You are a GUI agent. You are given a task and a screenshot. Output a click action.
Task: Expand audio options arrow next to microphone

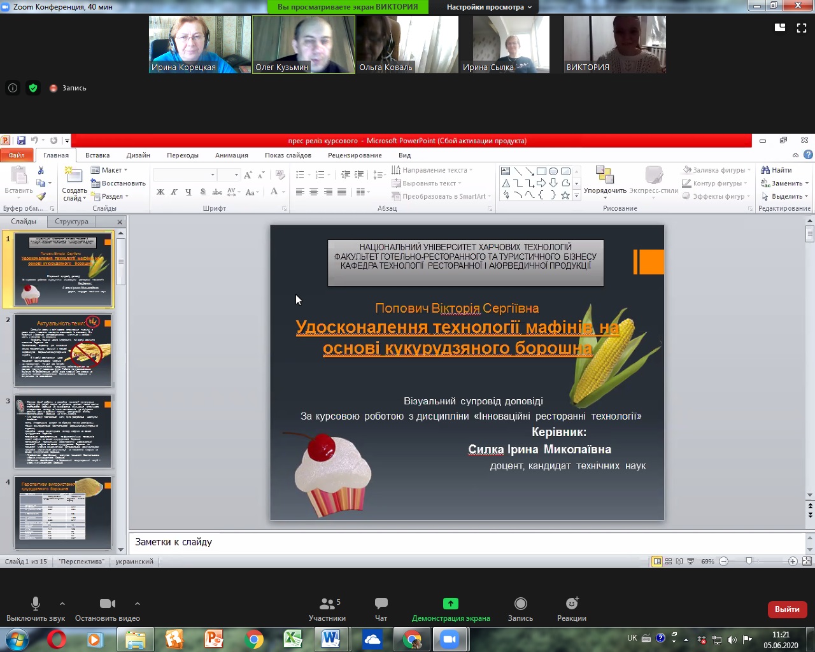(62, 604)
